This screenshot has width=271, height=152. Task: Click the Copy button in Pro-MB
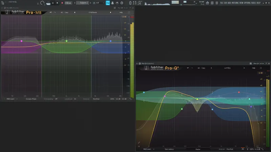(x=66, y=12)
